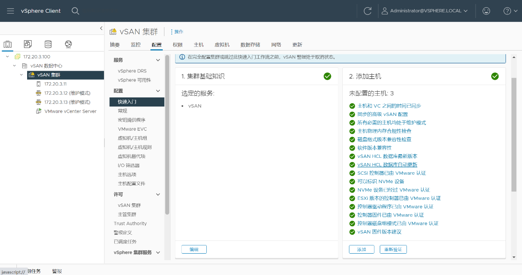Switch to 主机 tab
522x275 pixels.
(x=199, y=45)
